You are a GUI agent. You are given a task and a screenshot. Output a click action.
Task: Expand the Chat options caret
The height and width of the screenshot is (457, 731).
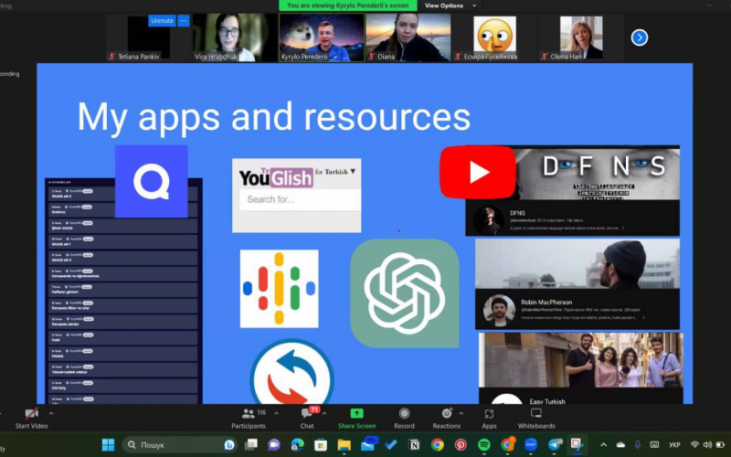[x=324, y=413]
